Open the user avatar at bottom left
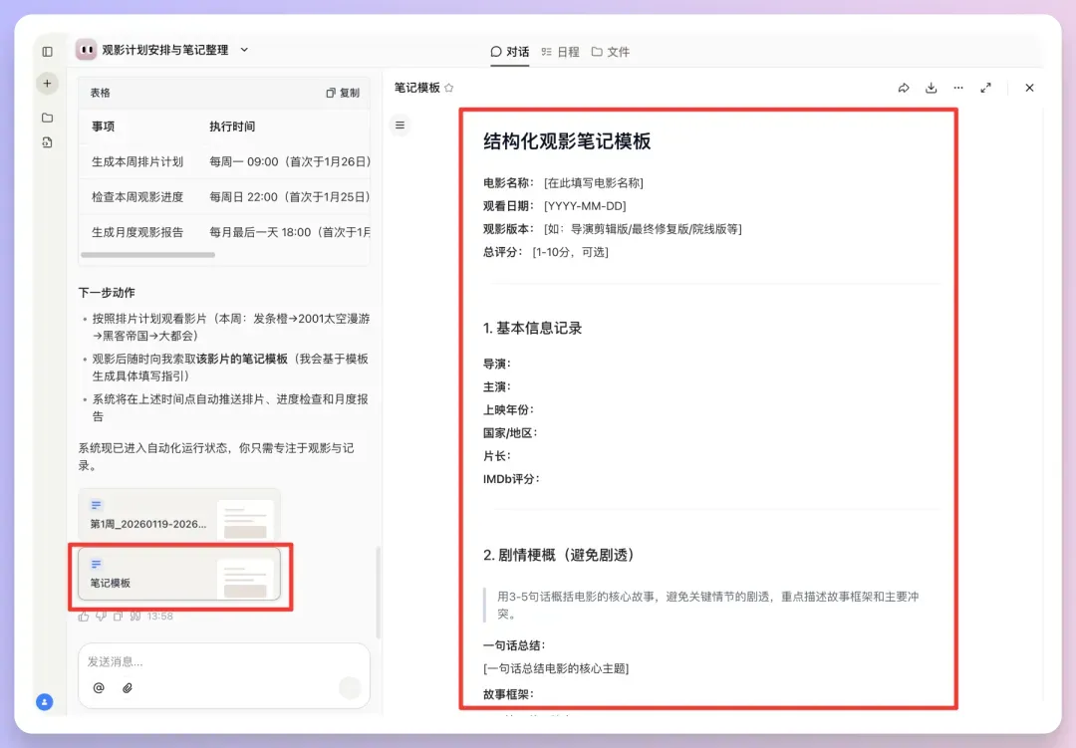The width and height of the screenshot is (1076, 748). pyautogui.click(x=44, y=702)
